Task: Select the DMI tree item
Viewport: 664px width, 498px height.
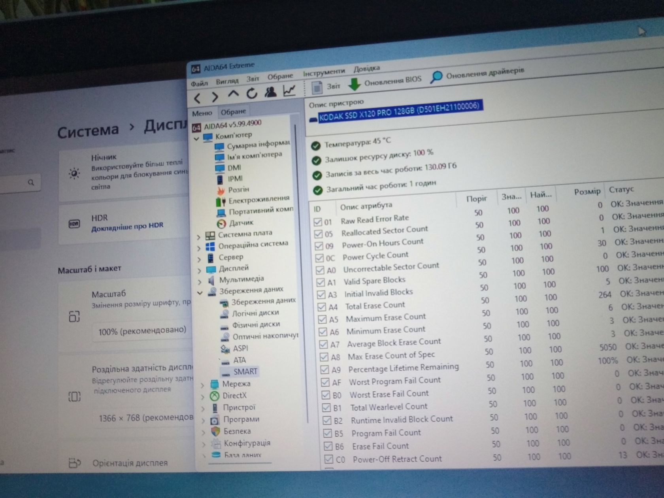Action: (228, 168)
